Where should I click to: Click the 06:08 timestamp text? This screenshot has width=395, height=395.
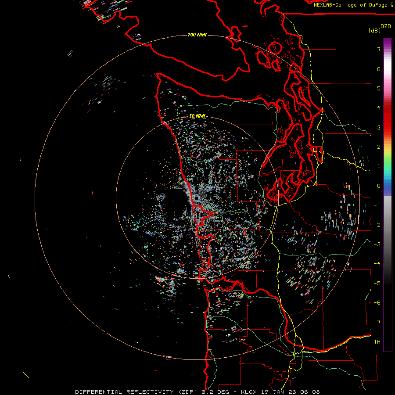tap(309, 392)
